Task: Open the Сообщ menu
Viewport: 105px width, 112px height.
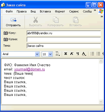Action: click(87, 11)
